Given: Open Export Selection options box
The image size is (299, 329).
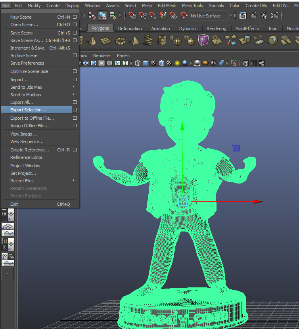Looking at the screenshot, I should click(75, 110).
